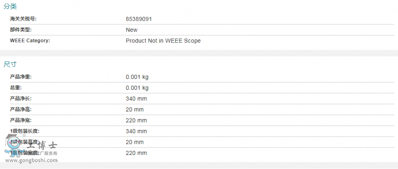
Task: Click the customs tariff number 85389091
Action: (x=139, y=19)
